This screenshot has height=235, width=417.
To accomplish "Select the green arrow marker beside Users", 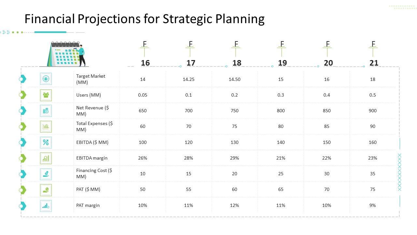I will tap(23, 95).
